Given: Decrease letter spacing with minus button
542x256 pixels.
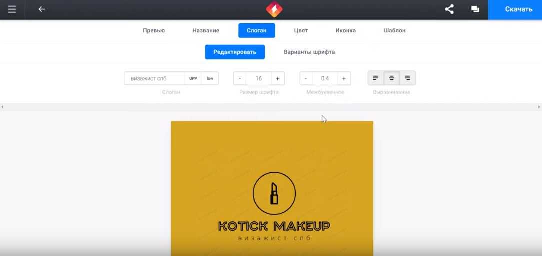Looking at the screenshot, I should tap(306, 78).
